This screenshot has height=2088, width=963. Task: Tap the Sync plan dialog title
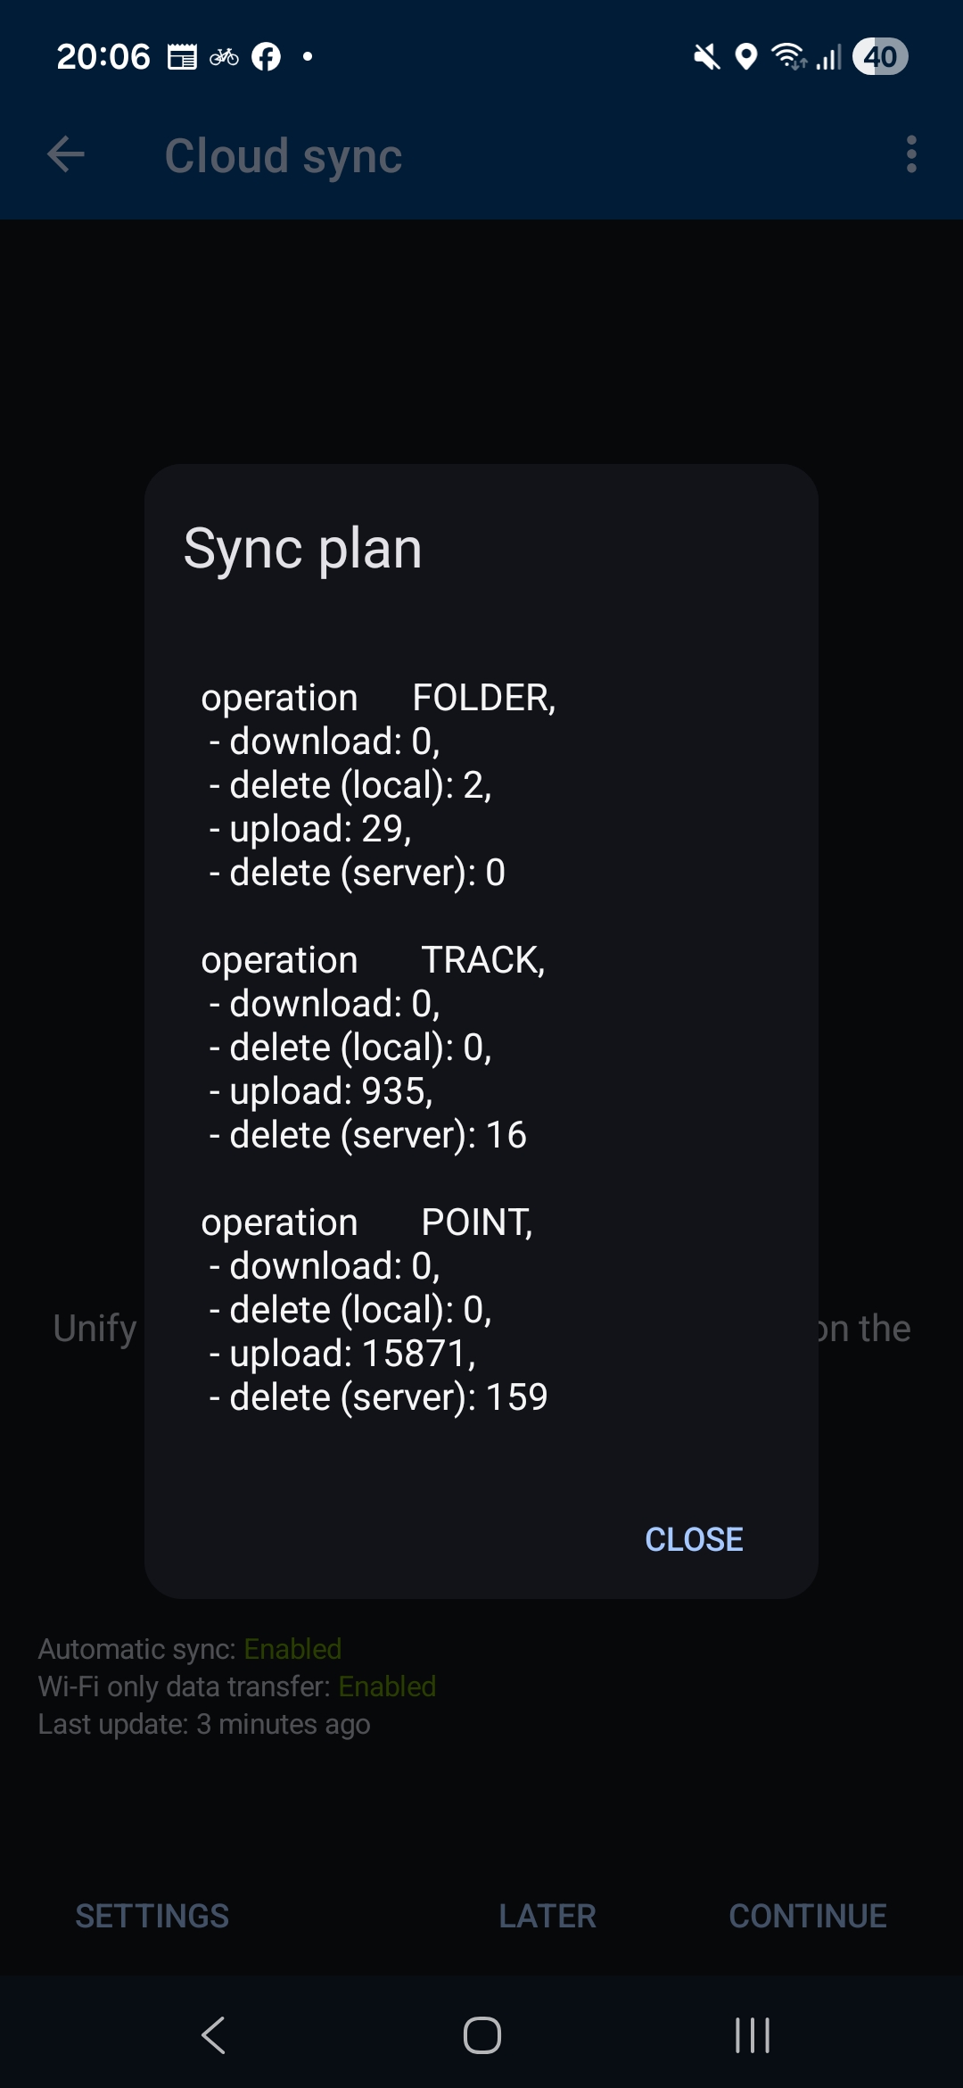(x=302, y=548)
